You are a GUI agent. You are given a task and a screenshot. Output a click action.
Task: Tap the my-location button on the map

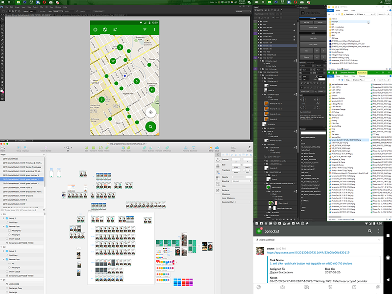[151, 113]
